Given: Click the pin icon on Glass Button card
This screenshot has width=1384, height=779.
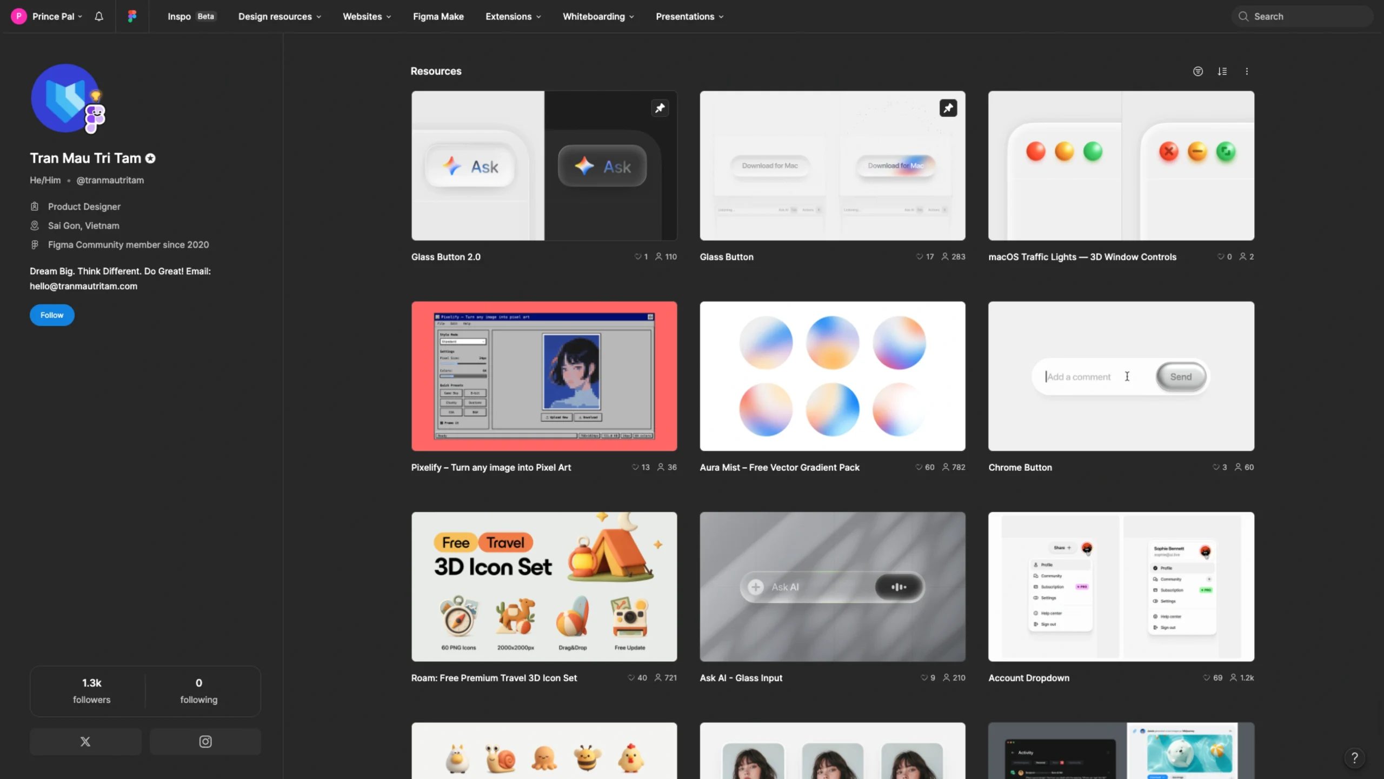Looking at the screenshot, I should point(948,108).
